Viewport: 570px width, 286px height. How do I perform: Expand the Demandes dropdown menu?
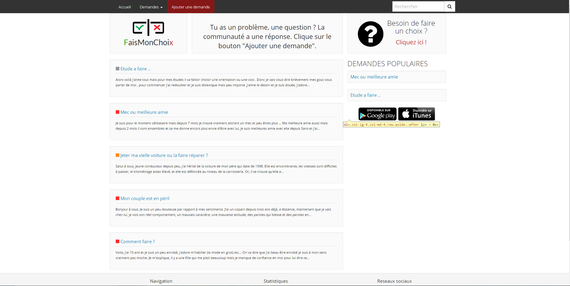click(151, 7)
